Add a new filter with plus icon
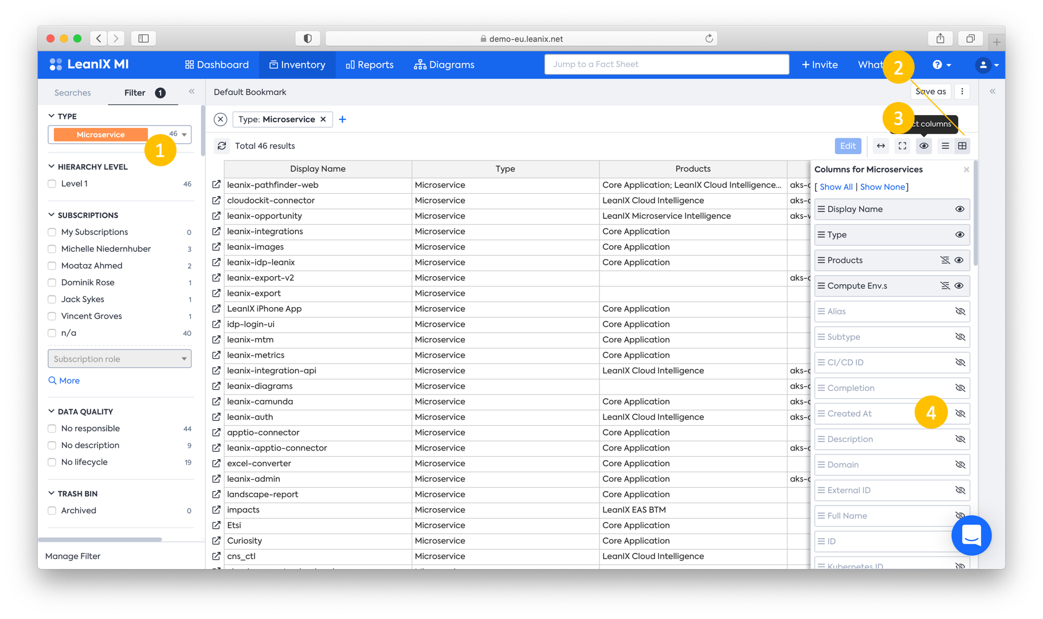The width and height of the screenshot is (1043, 619). tap(343, 119)
